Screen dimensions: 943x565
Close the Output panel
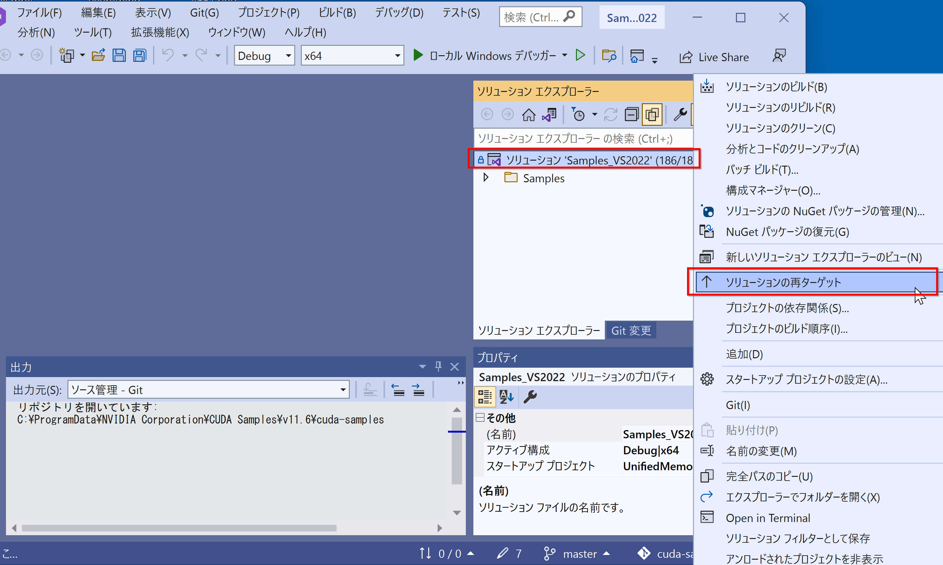[x=455, y=367]
